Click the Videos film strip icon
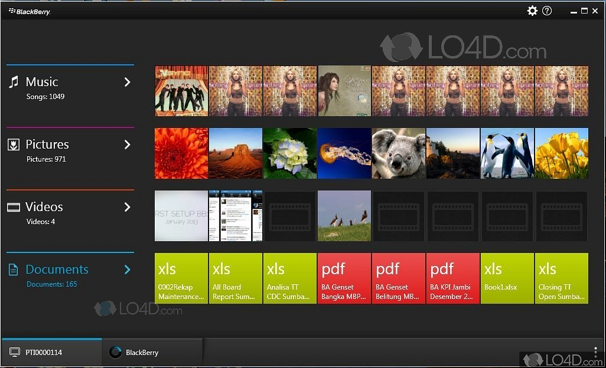 coord(14,208)
